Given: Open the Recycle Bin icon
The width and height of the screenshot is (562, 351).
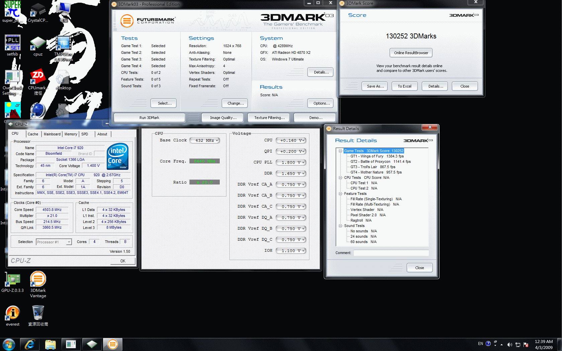Looking at the screenshot, I should [x=38, y=316].
